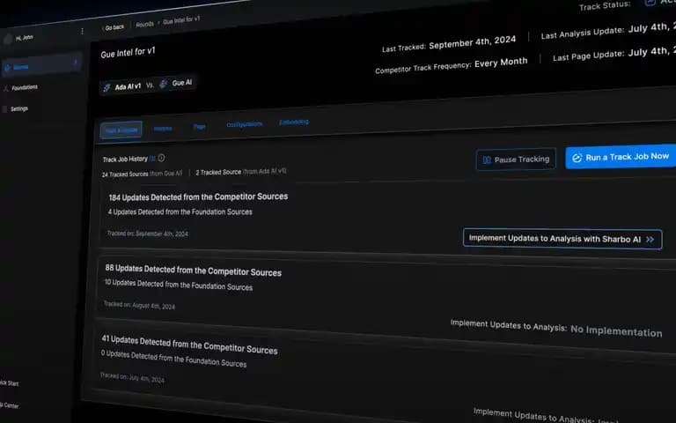Click the double-arrow icon on Implement Updates button
This screenshot has width=676, height=423.
point(650,239)
